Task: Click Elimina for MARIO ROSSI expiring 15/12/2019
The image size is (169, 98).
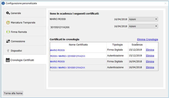Action: click(150, 50)
